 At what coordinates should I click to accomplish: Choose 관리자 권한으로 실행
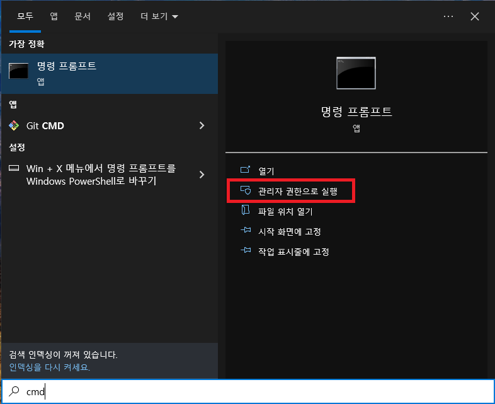point(298,191)
